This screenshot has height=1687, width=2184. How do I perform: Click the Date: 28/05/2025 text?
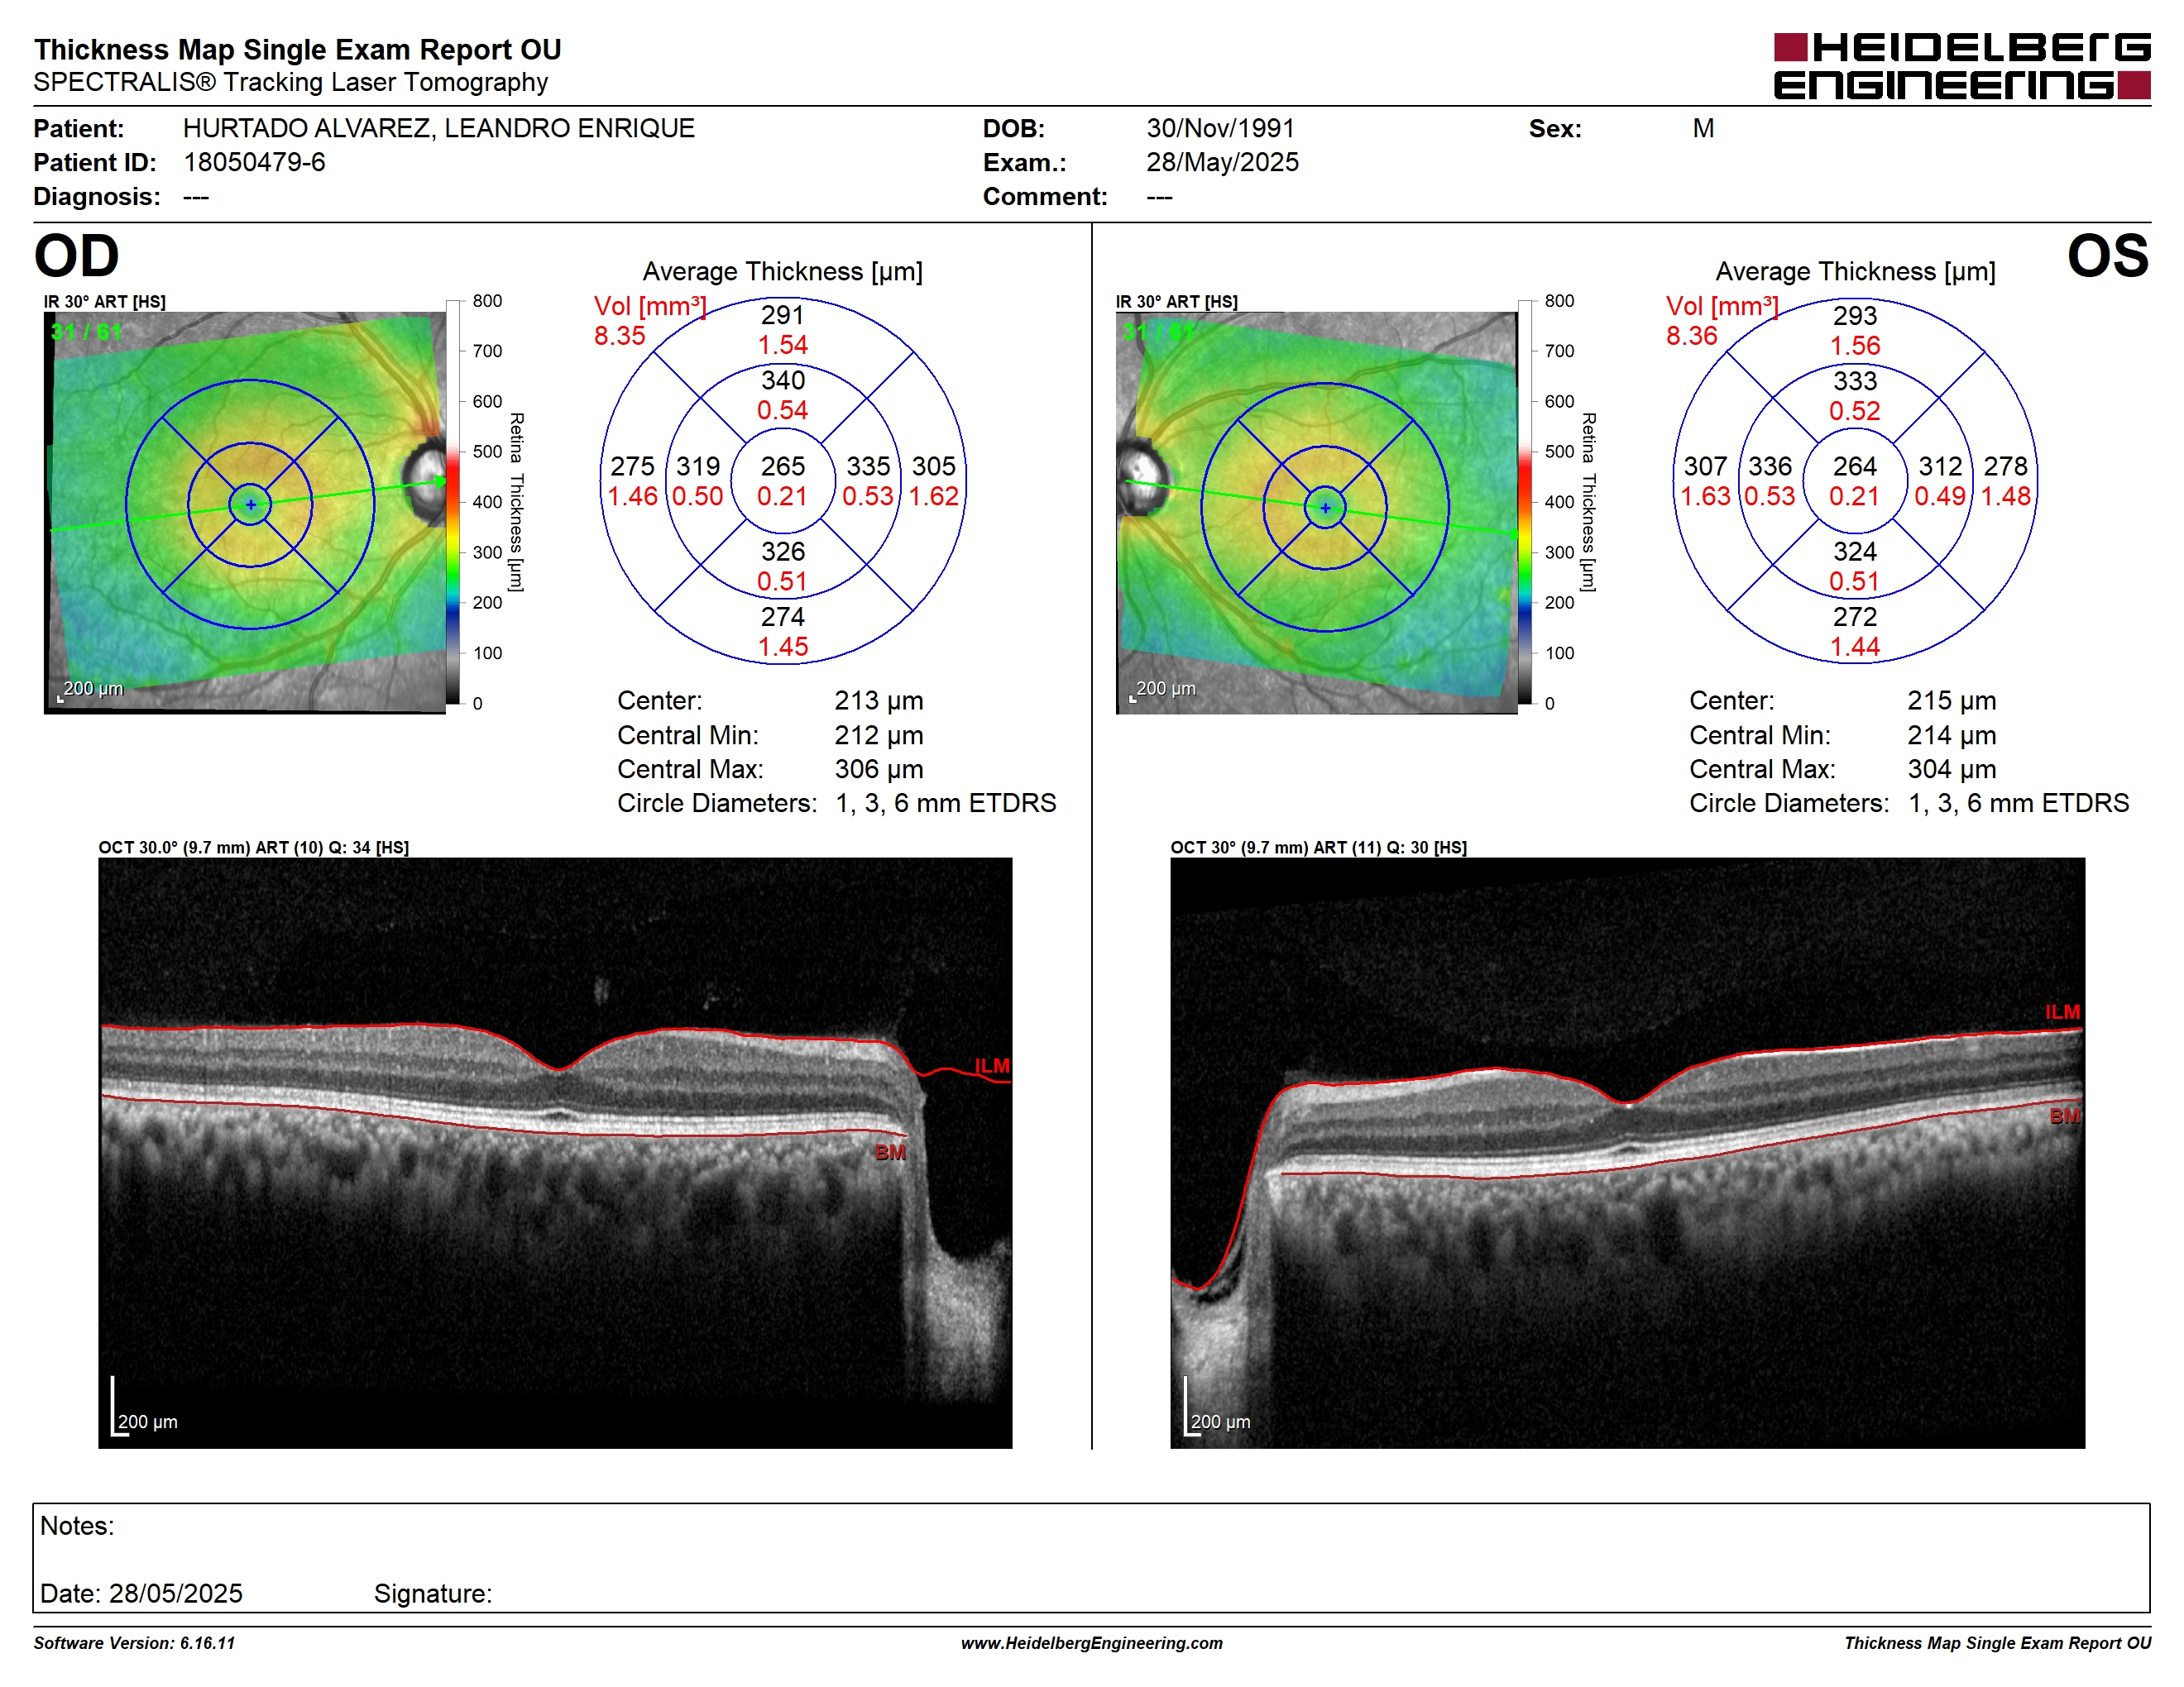(141, 1594)
